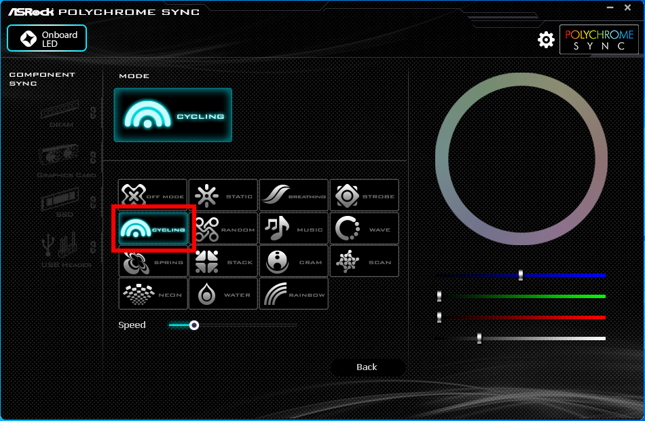
Task: Select the Cycling mode tile in the grid
Action: point(153,228)
